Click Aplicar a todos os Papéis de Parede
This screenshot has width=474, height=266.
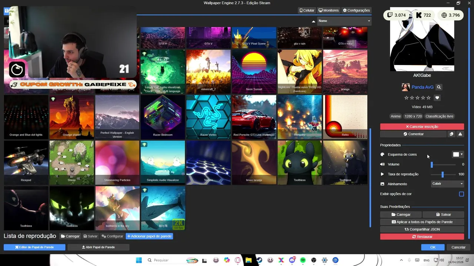point(422,222)
